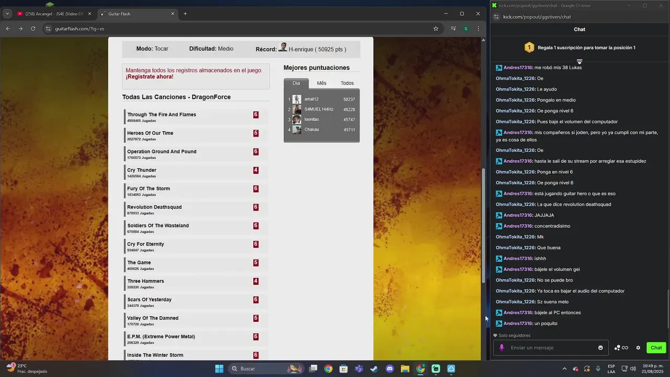Click the ¡Regístrate ahora! link

(x=149, y=76)
